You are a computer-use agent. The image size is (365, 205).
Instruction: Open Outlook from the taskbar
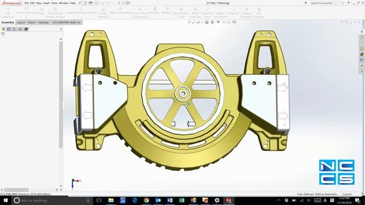tap(158, 200)
